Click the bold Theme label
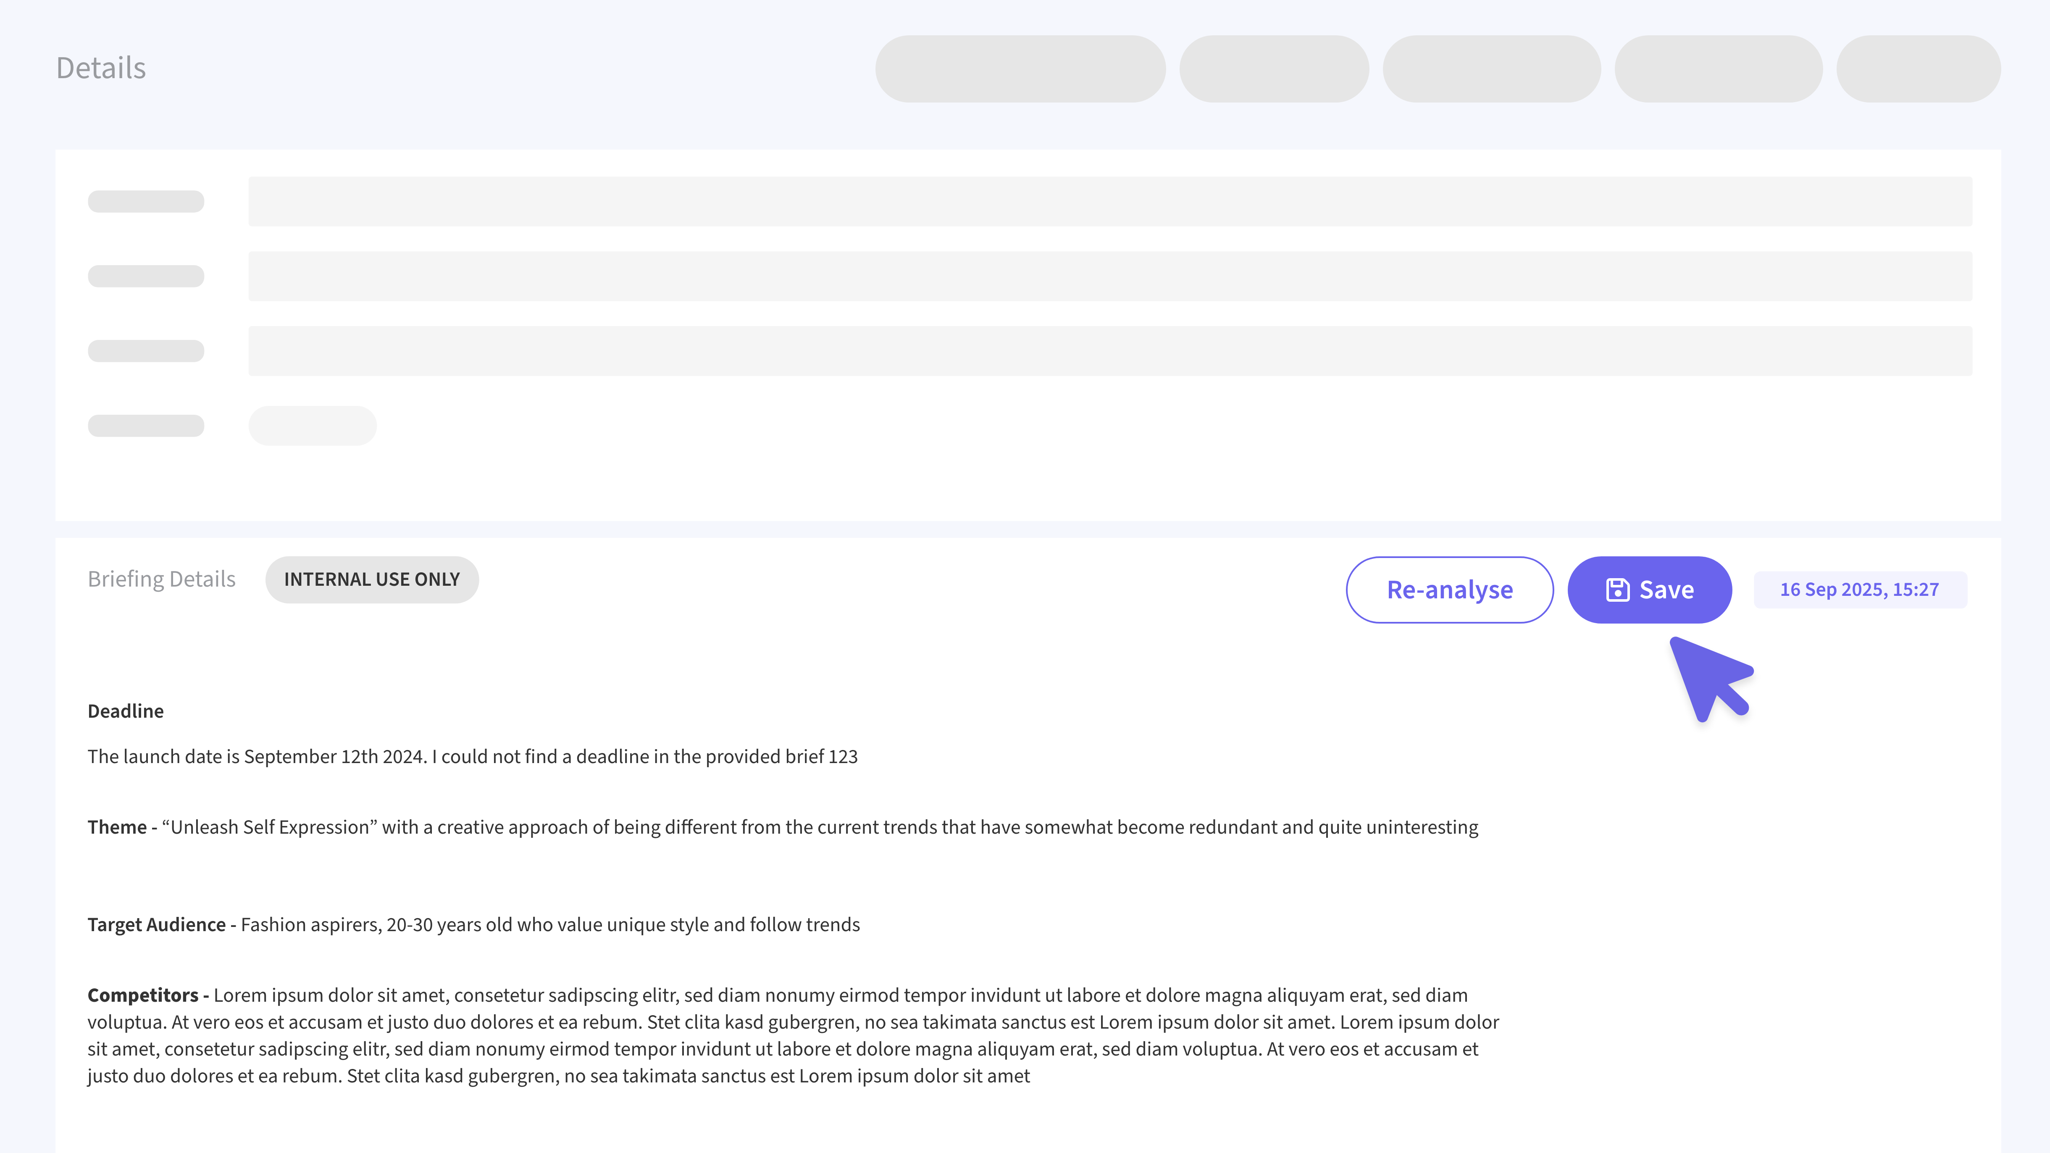This screenshot has height=1153, width=2050. click(x=117, y=827)
